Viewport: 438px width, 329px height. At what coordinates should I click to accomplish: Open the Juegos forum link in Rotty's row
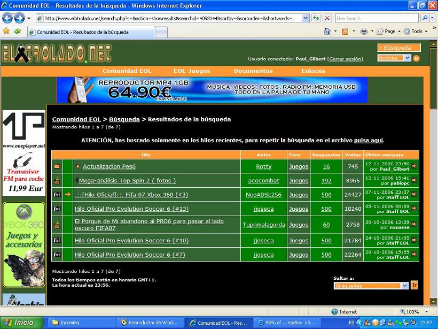click(x=299, y=166)
